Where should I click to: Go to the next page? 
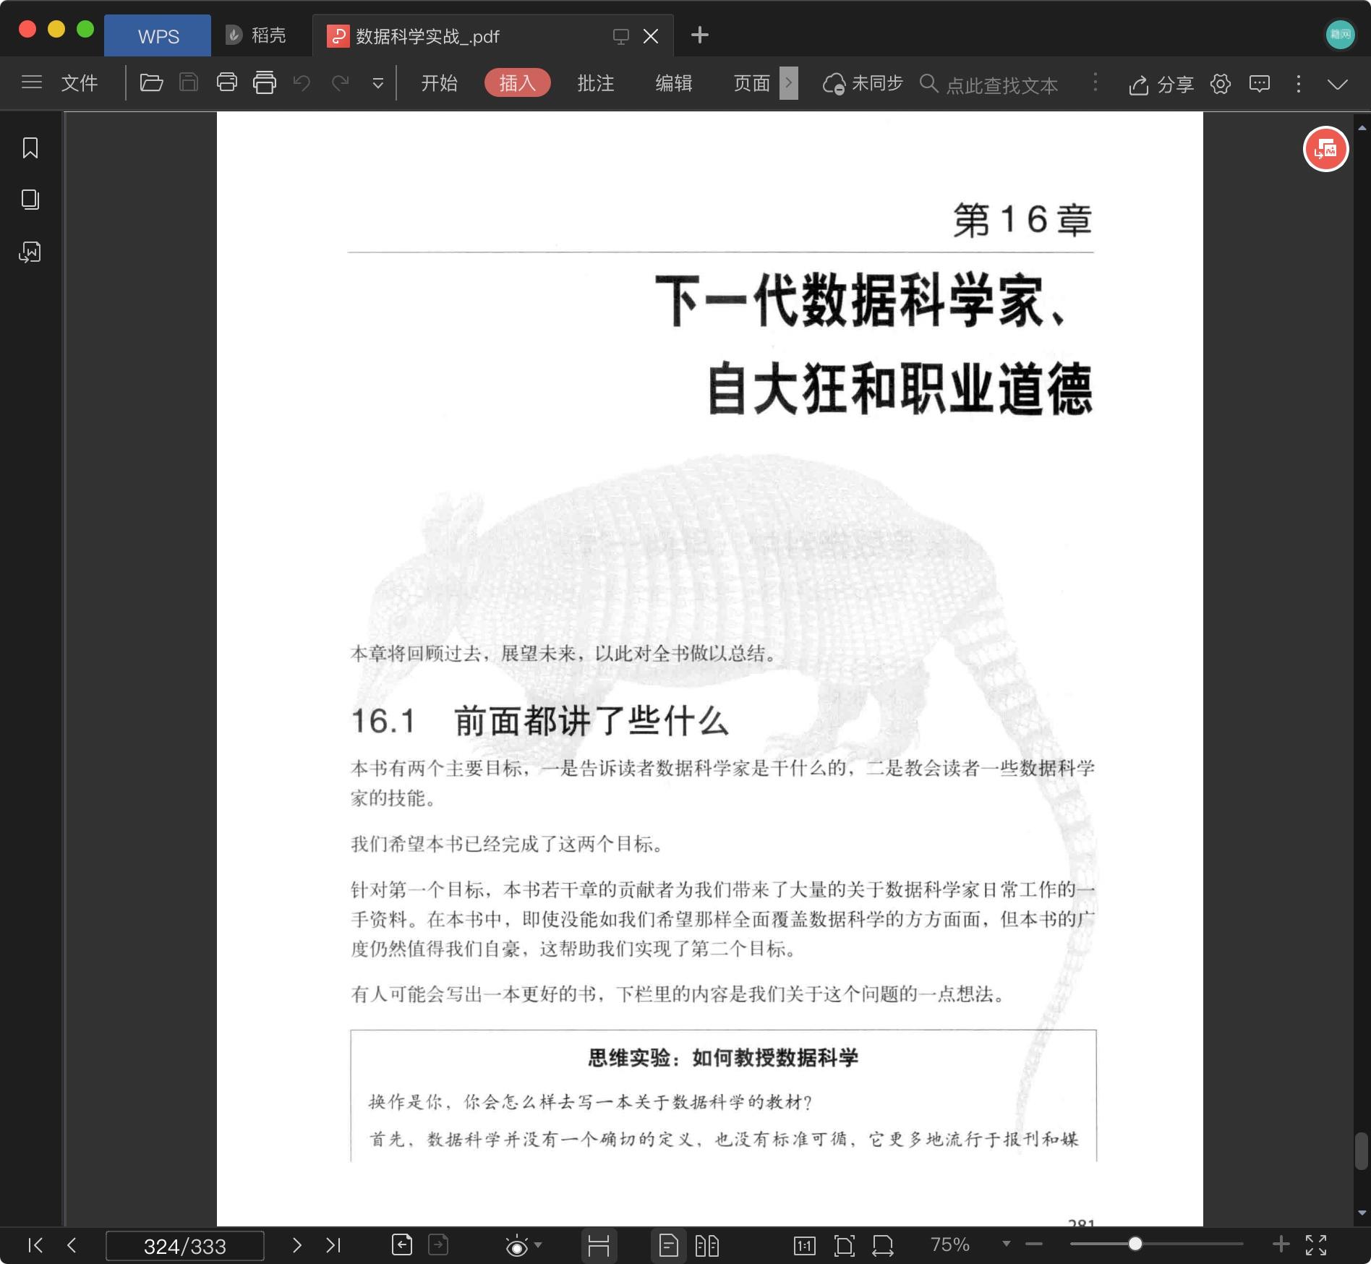coord(296,1244)
